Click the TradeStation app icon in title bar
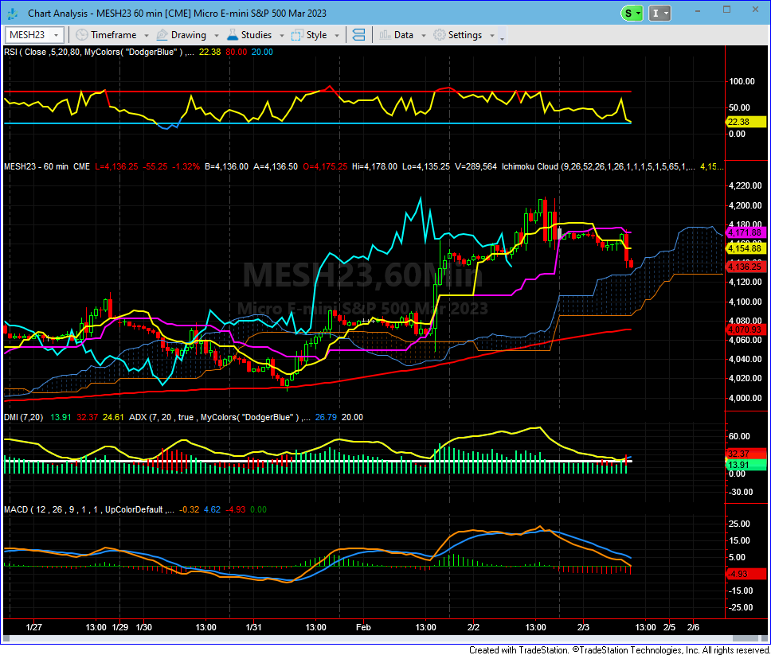This screenshot has width=771, height=655. 12,14
